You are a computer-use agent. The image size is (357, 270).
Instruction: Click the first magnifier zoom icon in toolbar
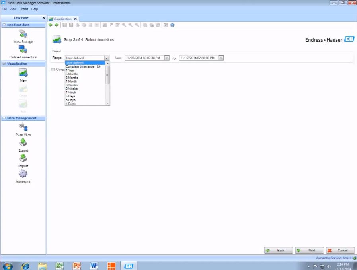(124, 25)
